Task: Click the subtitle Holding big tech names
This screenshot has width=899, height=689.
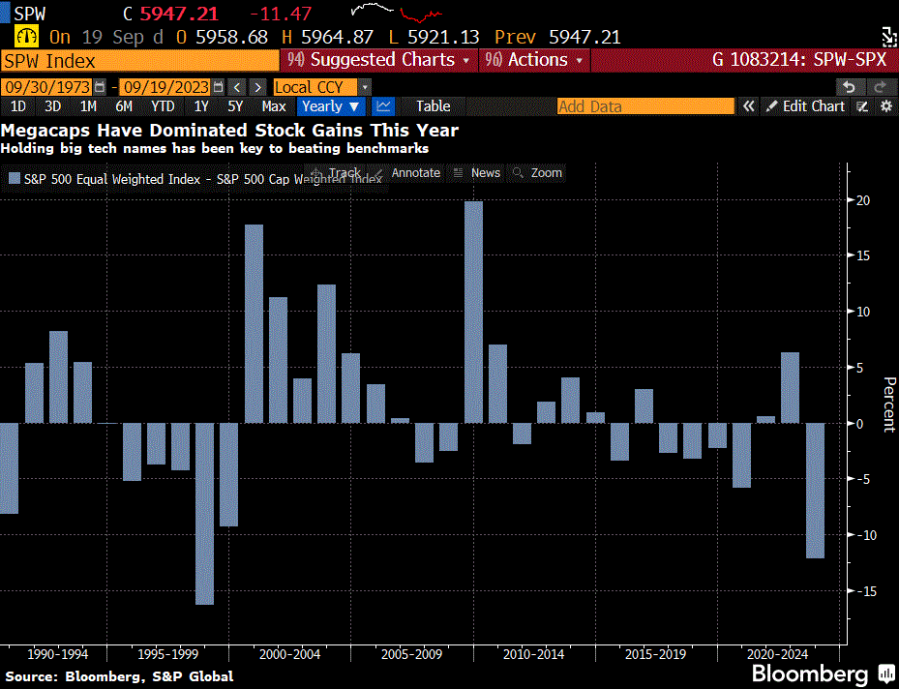Action: [215, 148]
